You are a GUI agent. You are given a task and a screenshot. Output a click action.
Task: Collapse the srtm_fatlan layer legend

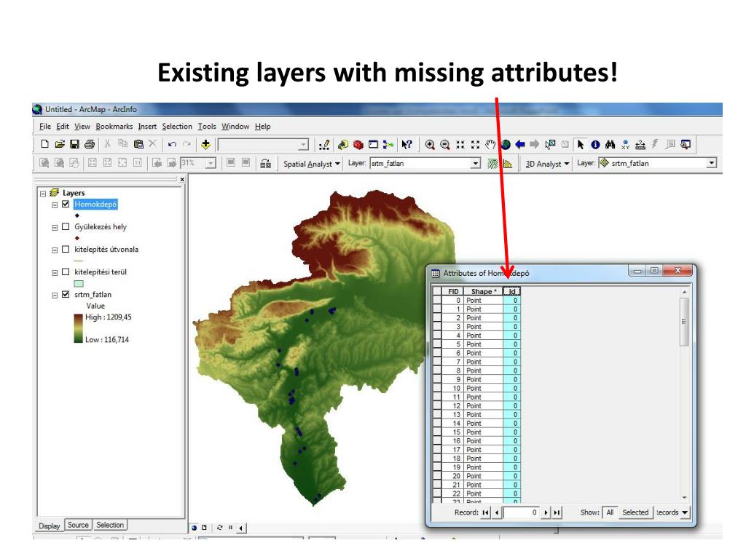(x=55, y=296)
